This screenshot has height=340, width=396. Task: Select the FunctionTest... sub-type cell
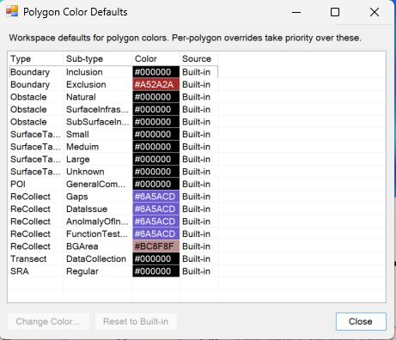98,234
